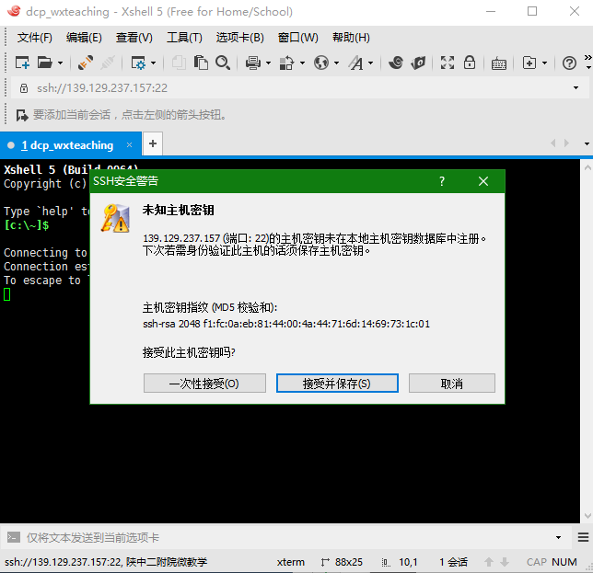This screenshot has width=593, height=573.
Task: Click the status bar download arrow
Action: tap(504, 562)
